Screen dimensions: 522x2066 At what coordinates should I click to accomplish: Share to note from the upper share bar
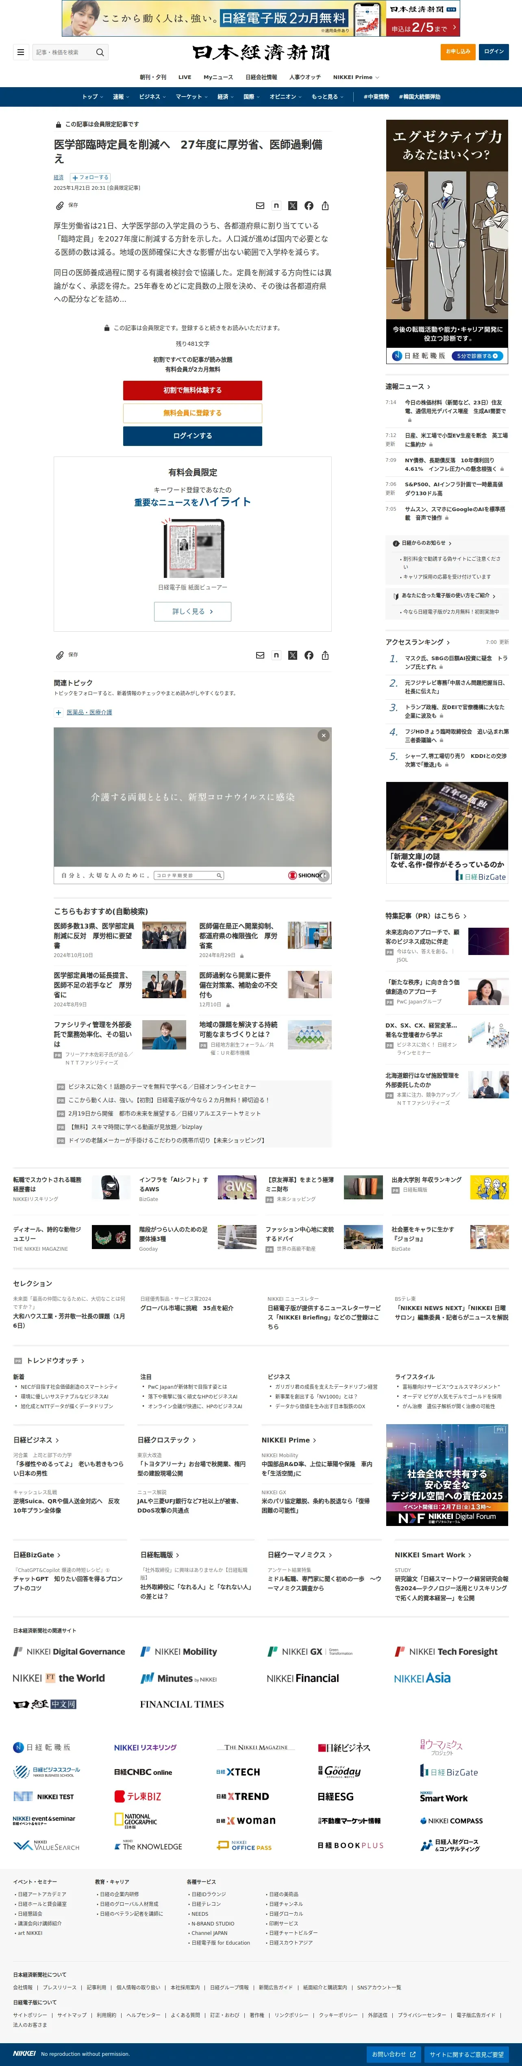pos(276,205)
